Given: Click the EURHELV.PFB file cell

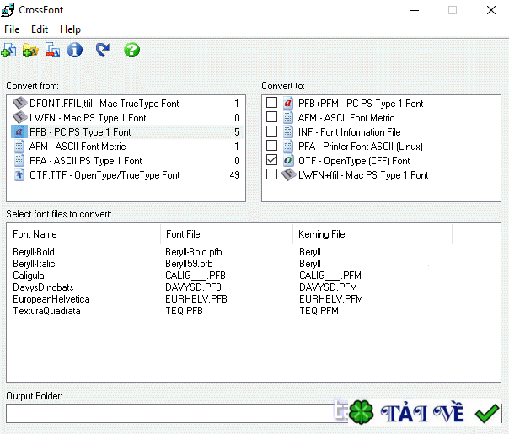Looking at the screenshot, I should 196,299.
